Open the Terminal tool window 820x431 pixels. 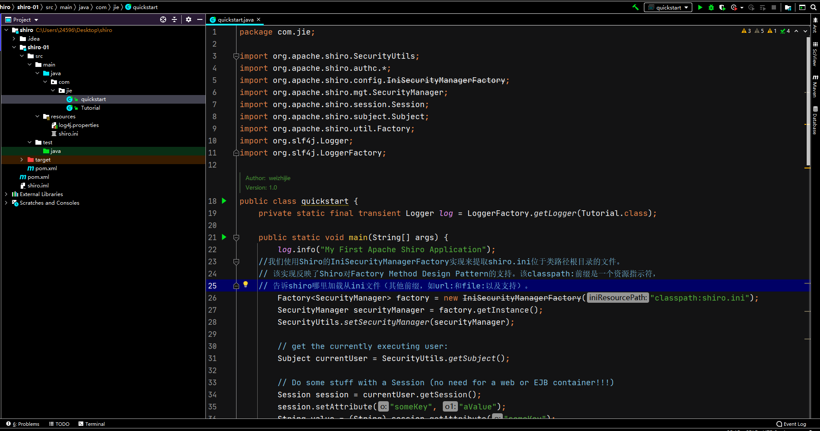91,424
